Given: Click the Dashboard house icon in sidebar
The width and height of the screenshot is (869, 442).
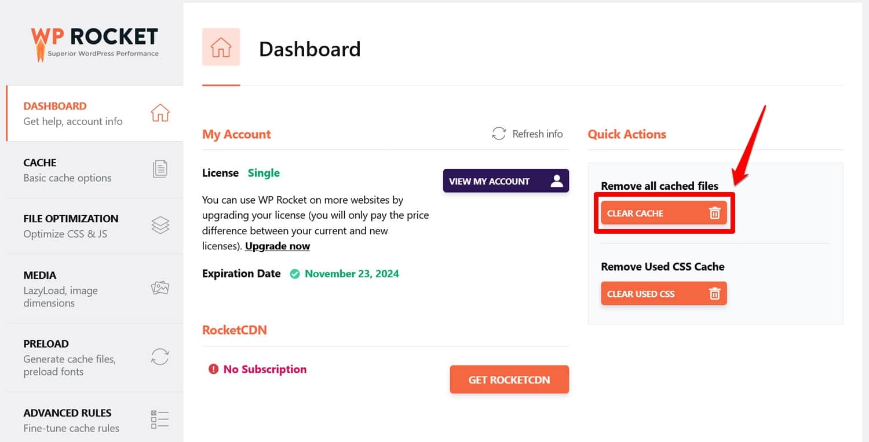Looking at the screenshot, I should [160, 113].
